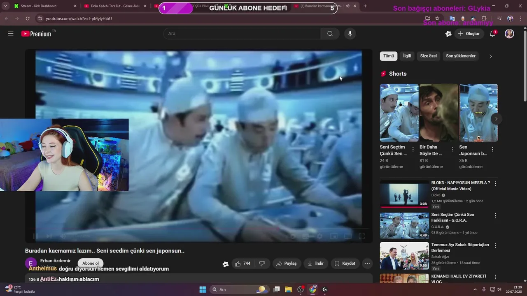Open Windows Start menu

(203, 289)
